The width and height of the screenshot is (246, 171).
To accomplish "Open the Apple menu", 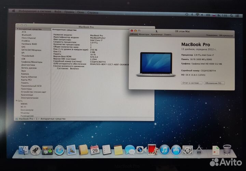I will click(13, 11).
